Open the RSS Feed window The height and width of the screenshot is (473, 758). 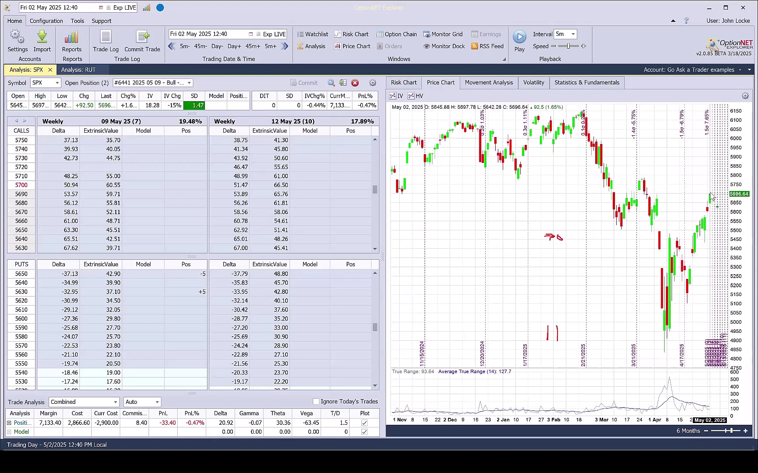click(487, 46)
